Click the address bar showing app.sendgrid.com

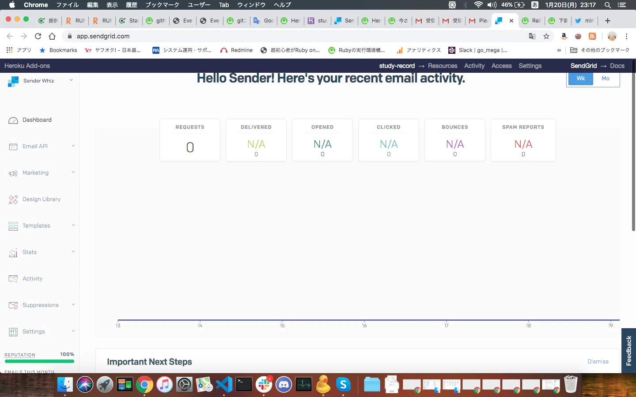(x=296, y=36)
